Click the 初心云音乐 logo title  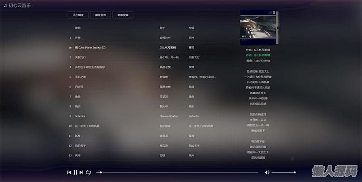[x=17, y=5]
